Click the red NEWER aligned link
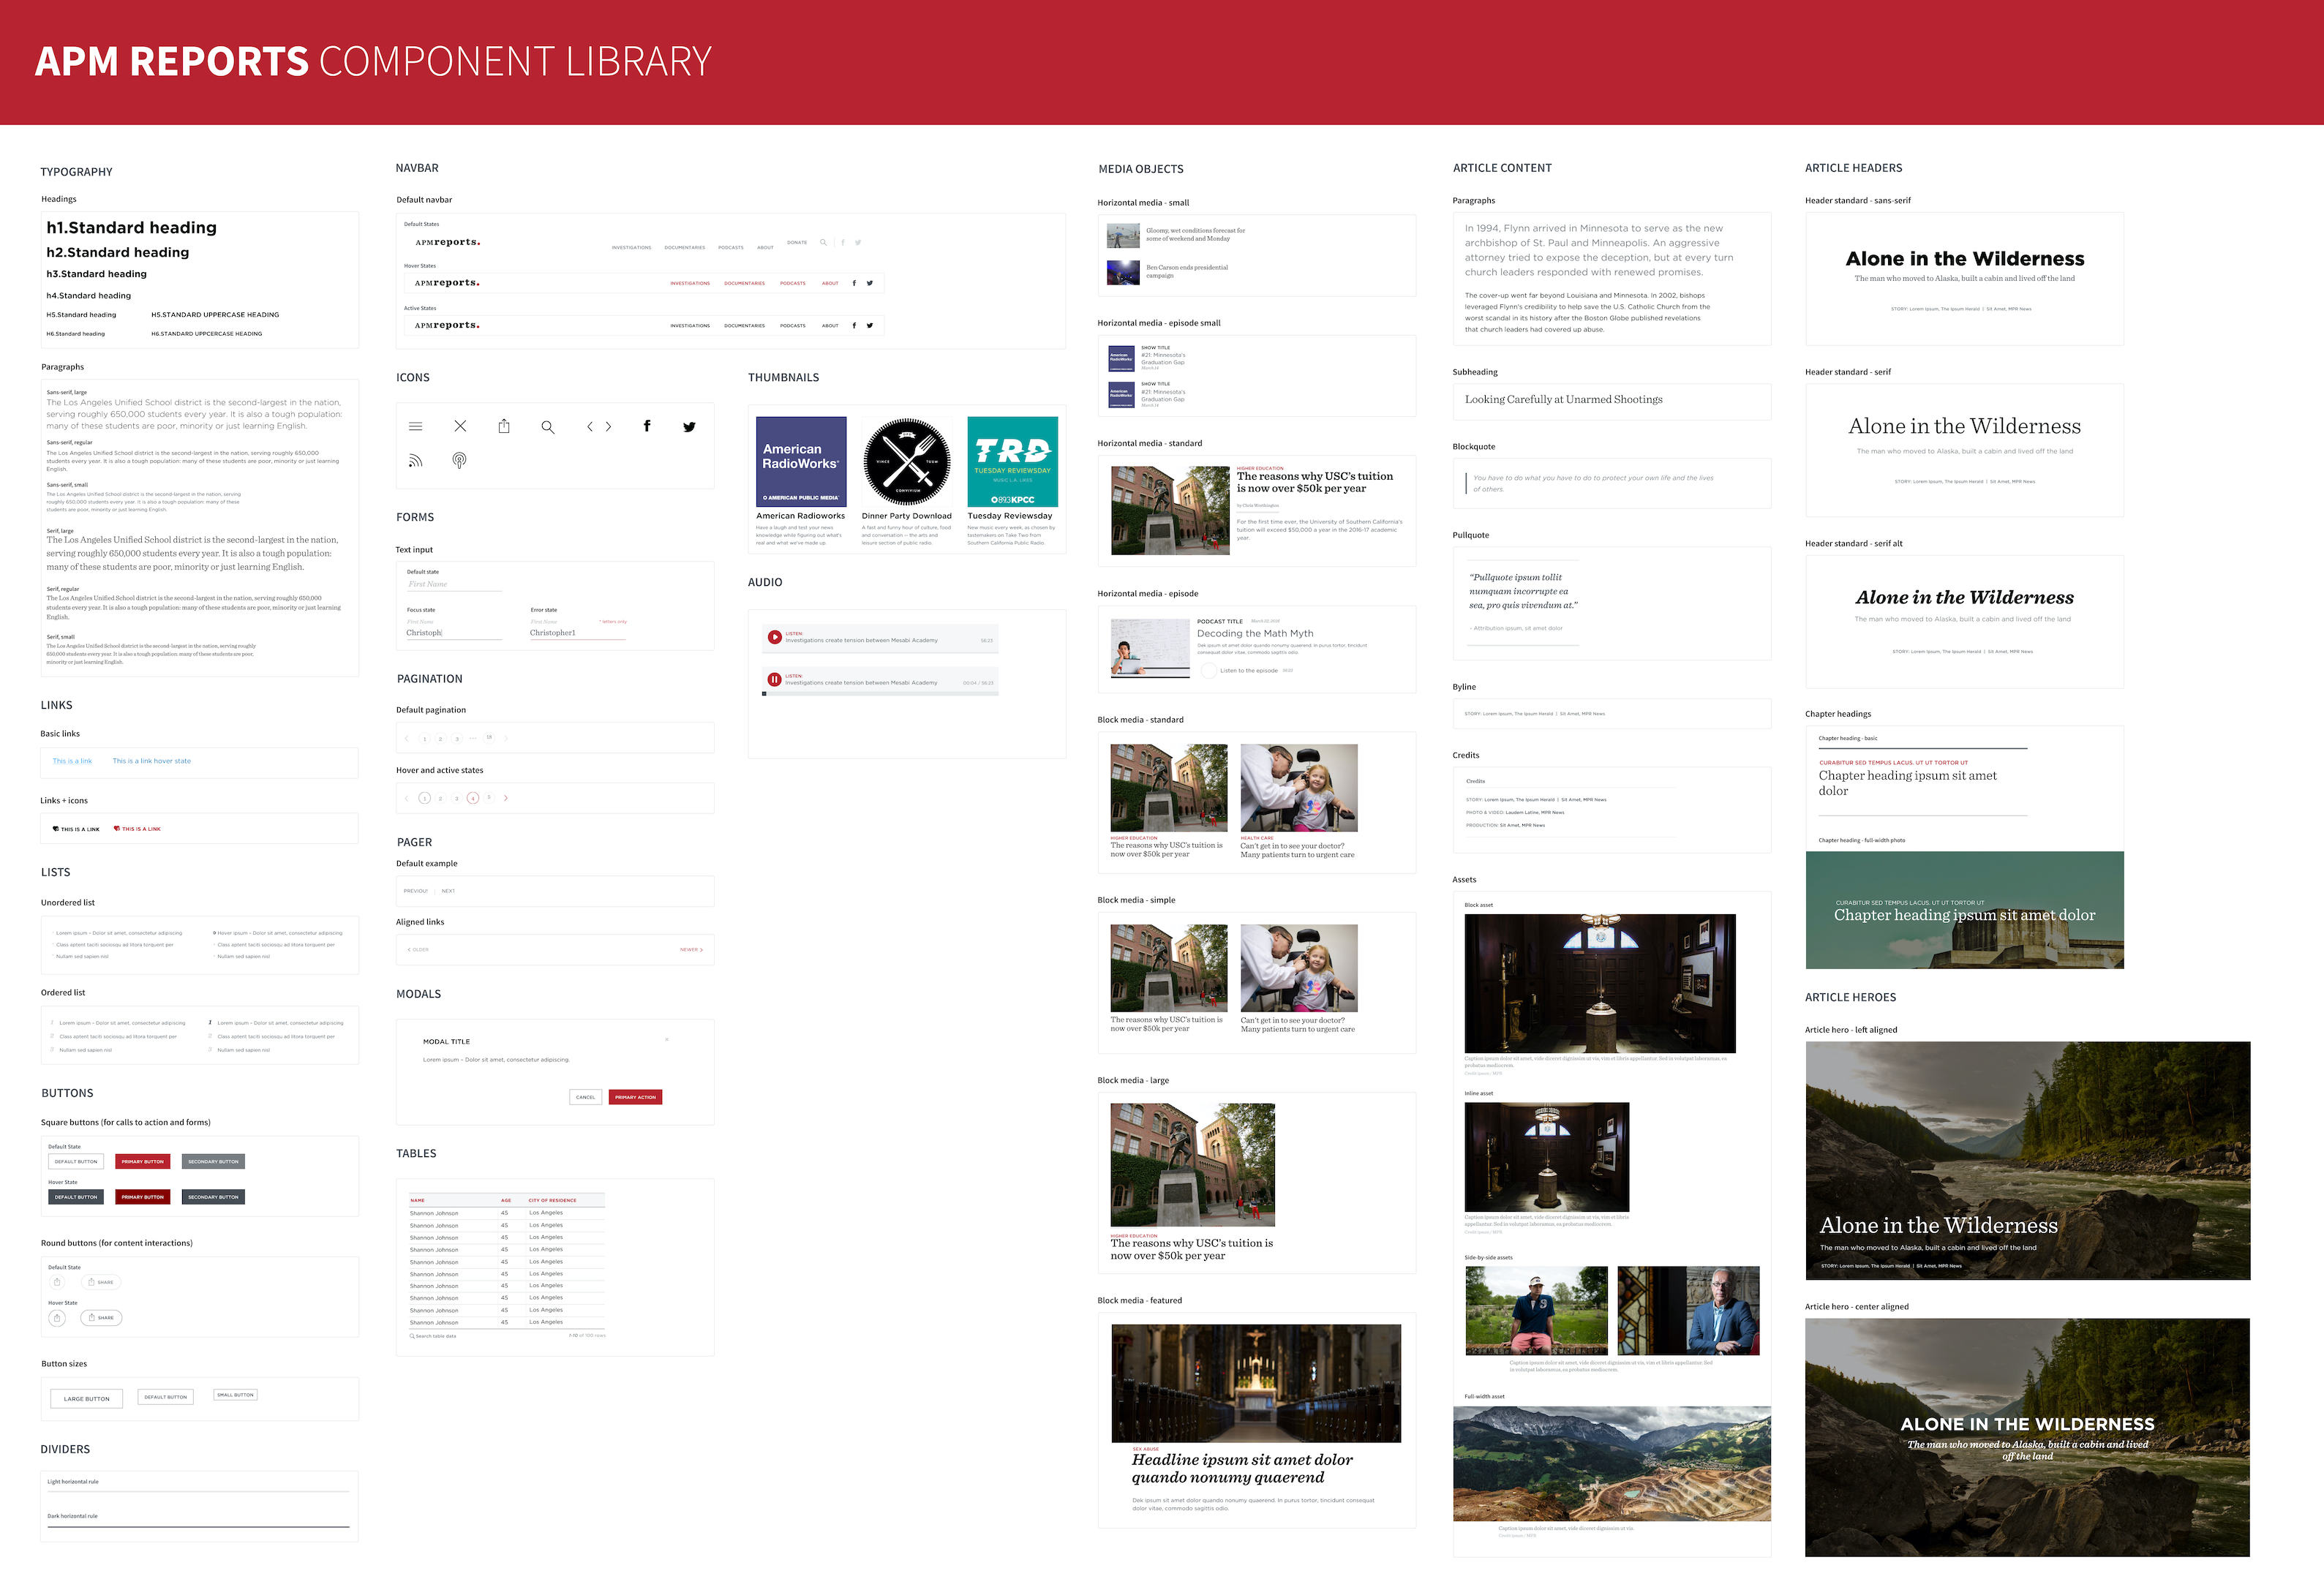This screenshot has height=1579, width=2324. click(x=691, y=950)
